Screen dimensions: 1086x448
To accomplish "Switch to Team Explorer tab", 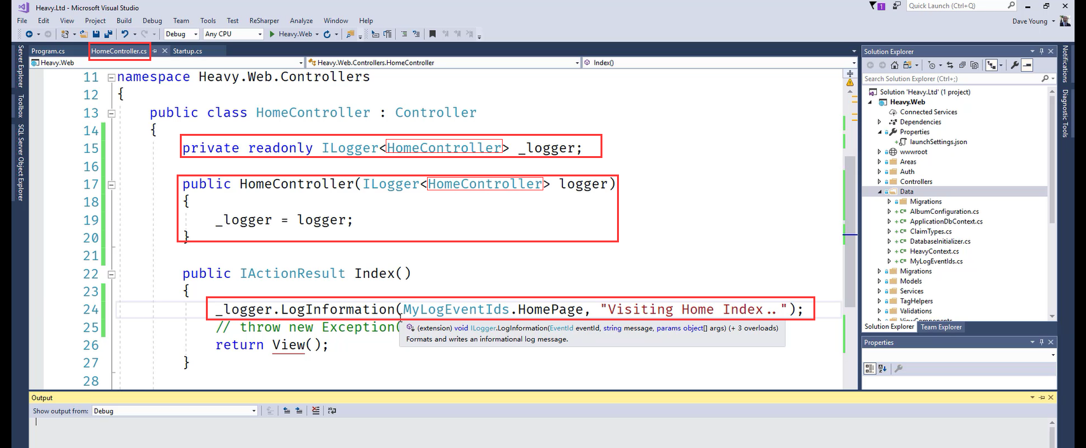I will coord(941,327).
